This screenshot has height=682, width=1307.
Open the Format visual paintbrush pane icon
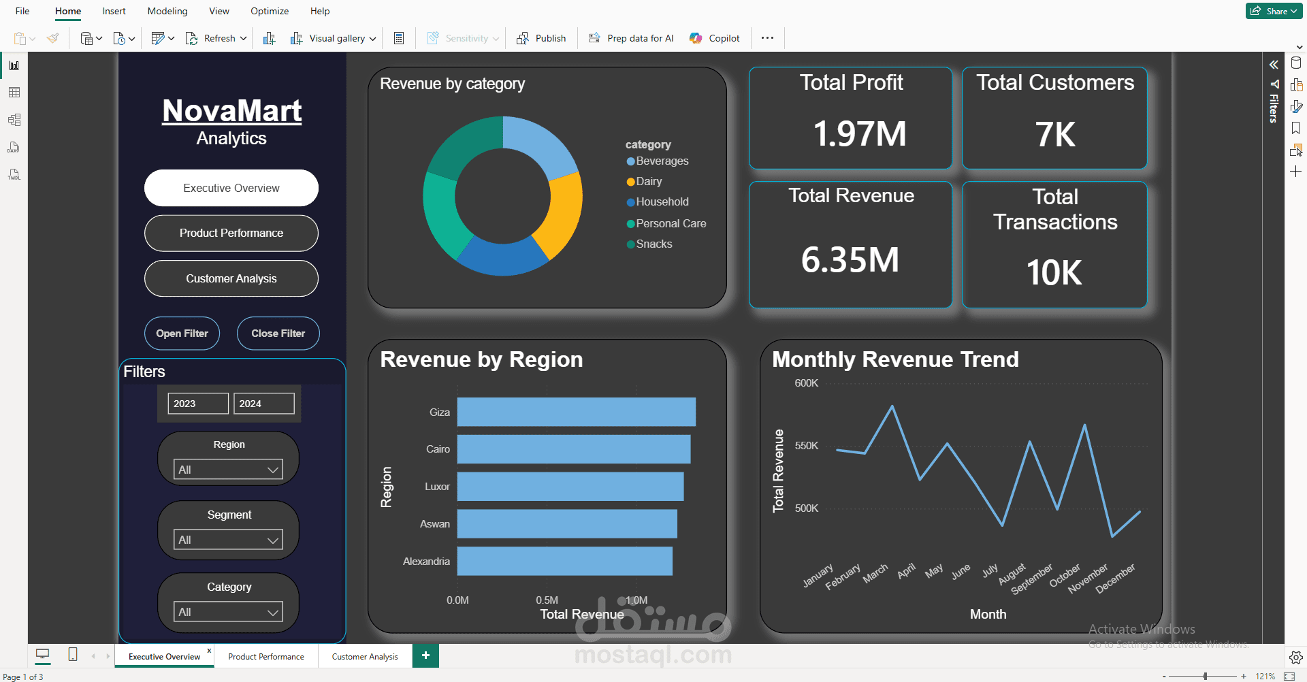[x=1296, y=107]
